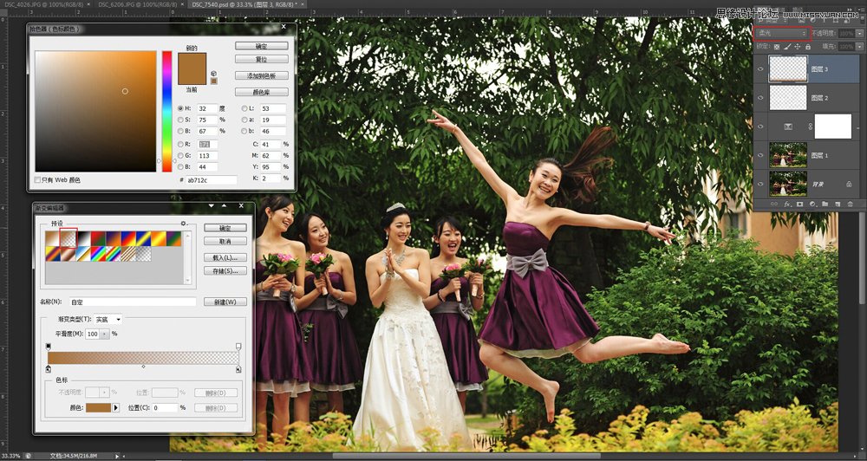This screenshot has width=867, height=461.
Task: Create a new layer group folder
Action: 825,204
